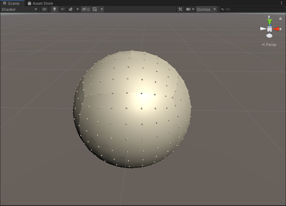The image size is (286, 206).
Task: Click the search magnifier in the All field
Action: point(223,9)
